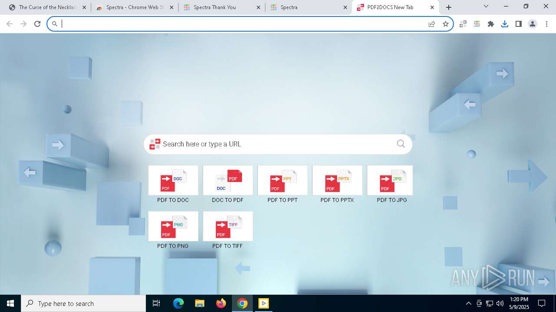Open the PDF TO PNG converter tile

(x=173, y=226)
